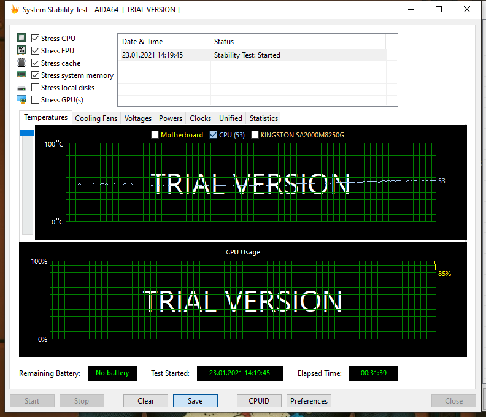486x417 pixels.
Task: Open the Statistics tab
Action: 264,118
